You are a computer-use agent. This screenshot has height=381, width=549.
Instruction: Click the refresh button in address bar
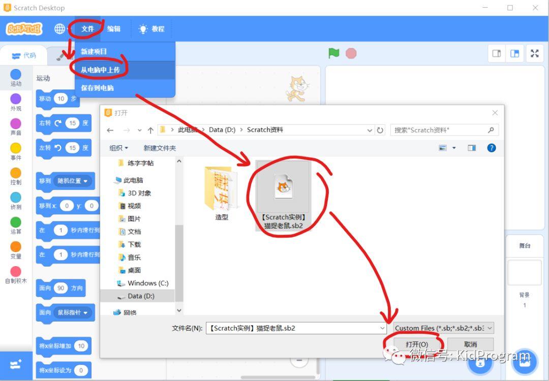tap(380, 130)
